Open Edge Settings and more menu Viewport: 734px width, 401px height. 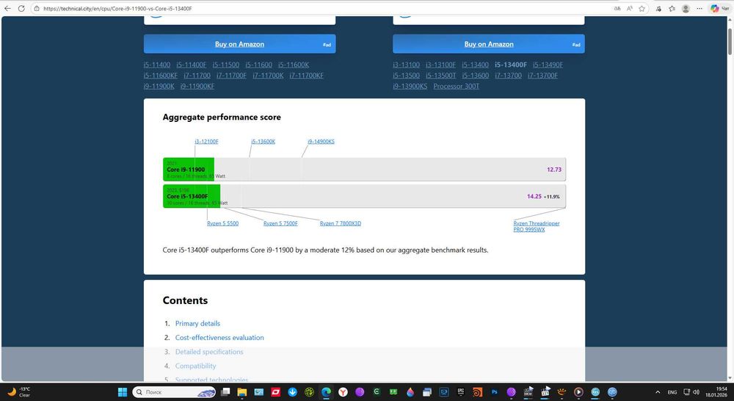coord(700,8)
